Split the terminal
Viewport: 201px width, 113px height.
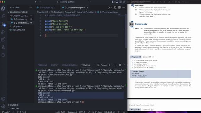tap(116, 65)
